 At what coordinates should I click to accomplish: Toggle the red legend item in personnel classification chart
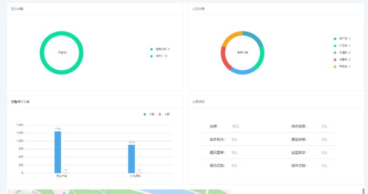point(342,59)
